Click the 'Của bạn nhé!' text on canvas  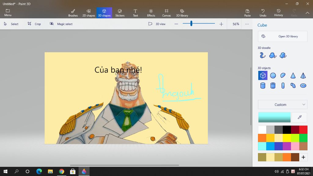pos(118,70)
